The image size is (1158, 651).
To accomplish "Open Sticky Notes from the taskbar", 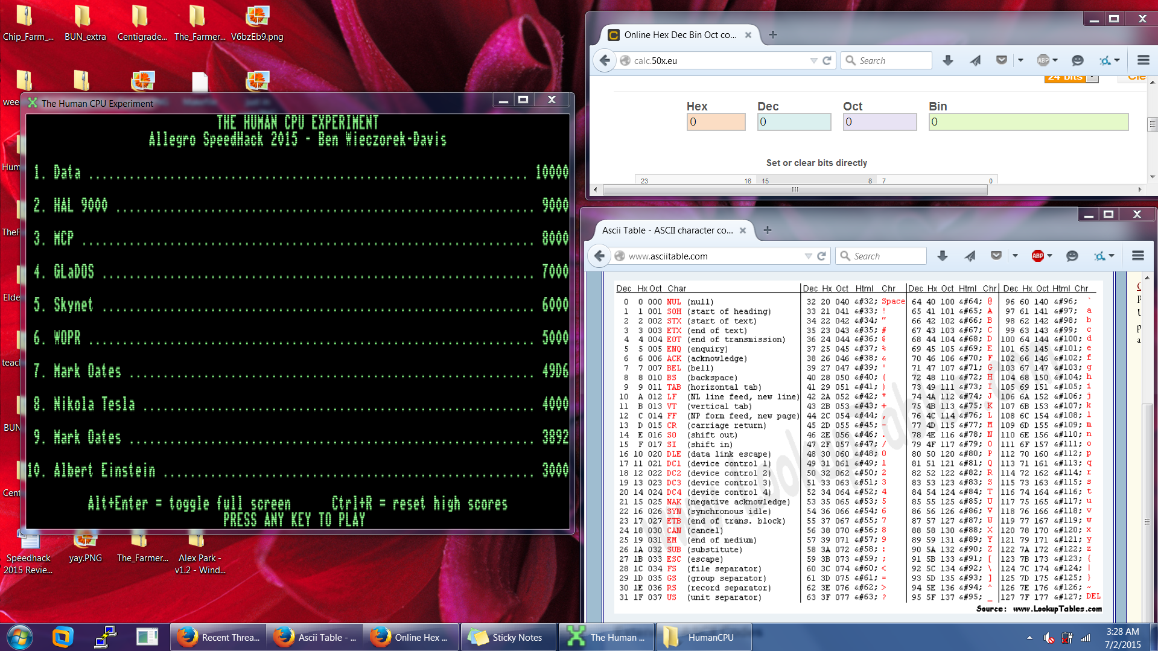I will point(508,637).
